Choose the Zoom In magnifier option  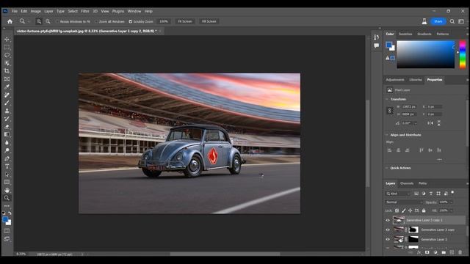[x=39, y=21]
